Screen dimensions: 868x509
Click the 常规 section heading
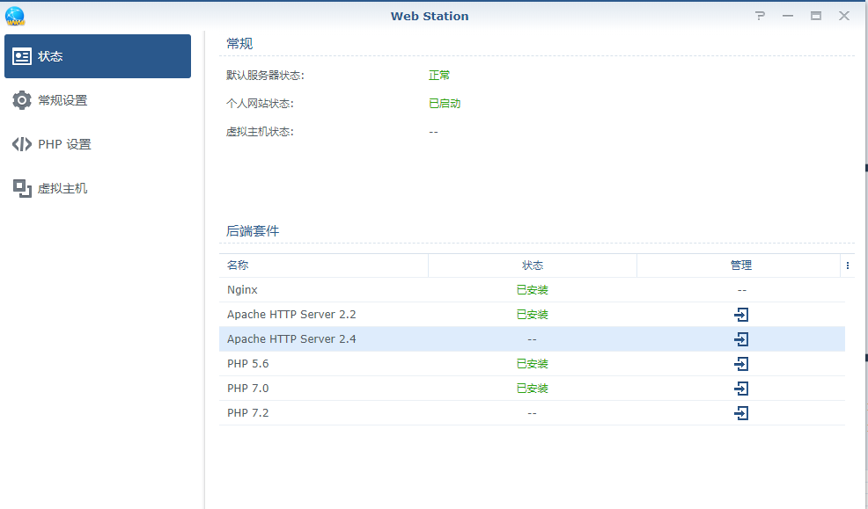point(239,44)
